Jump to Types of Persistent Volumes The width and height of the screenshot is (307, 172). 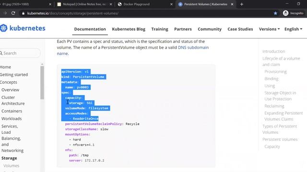coord(280,129)
